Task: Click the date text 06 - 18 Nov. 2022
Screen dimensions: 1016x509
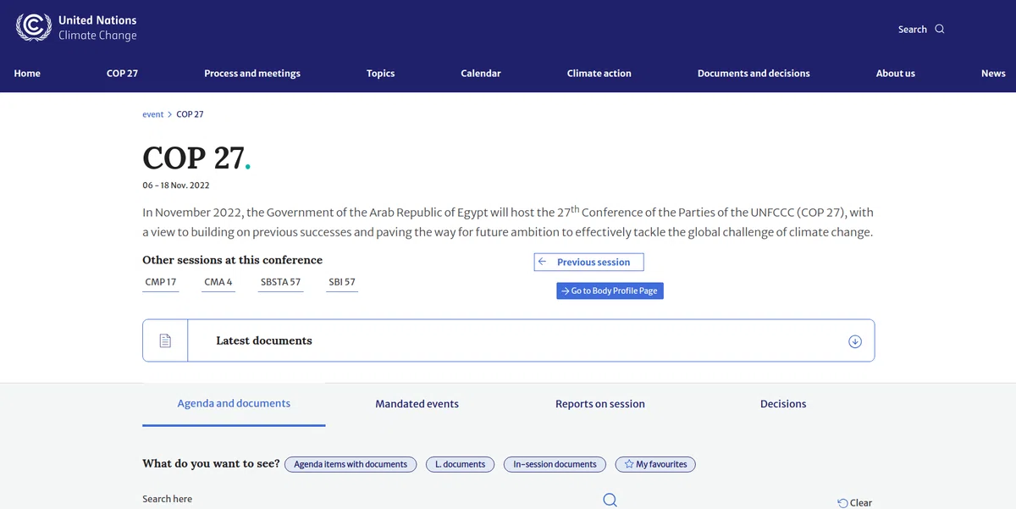Action: pyautogui.click(x=176, y=185)
